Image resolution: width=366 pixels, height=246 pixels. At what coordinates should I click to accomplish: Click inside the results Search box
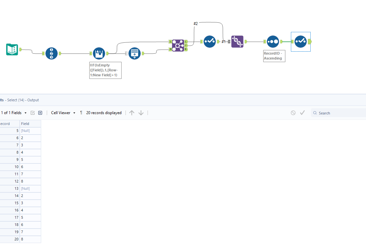tap(336, 113)
